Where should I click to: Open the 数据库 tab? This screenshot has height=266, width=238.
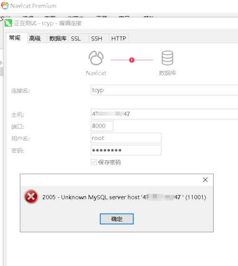pos(58,39)
